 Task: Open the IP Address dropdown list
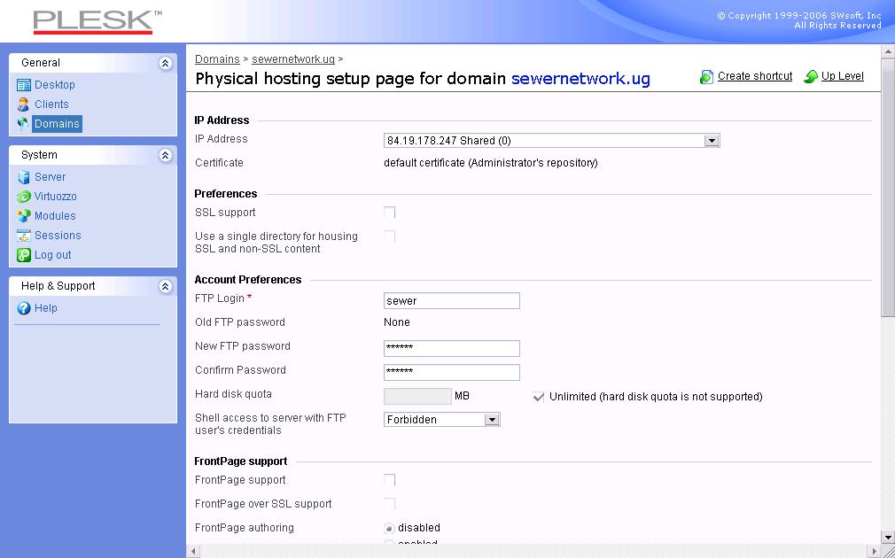click(x=711, y=141)
